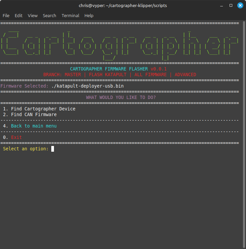Screen dimensions: 246x249
Task: Open the Edit menu
Action: click(x=18, y=15)
